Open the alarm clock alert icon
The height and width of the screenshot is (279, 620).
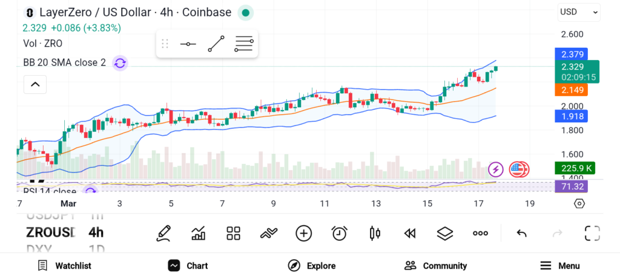[x=339, y=233]
